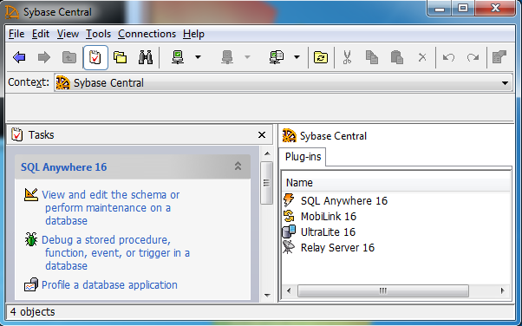This screenshot has height=326, width=522.
Task: Open the Edit menu
Action: pos(41,34)
